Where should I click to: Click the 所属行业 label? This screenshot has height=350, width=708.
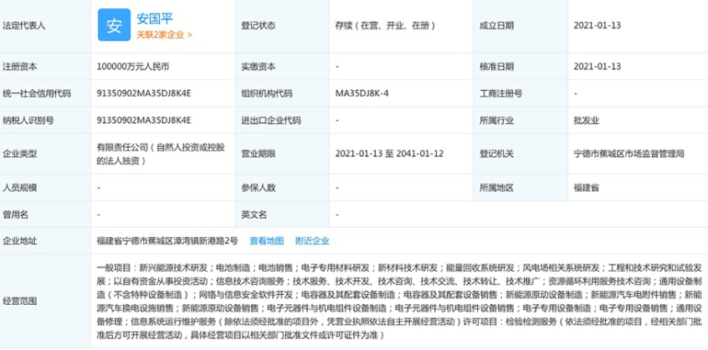[x=496, y=120]
